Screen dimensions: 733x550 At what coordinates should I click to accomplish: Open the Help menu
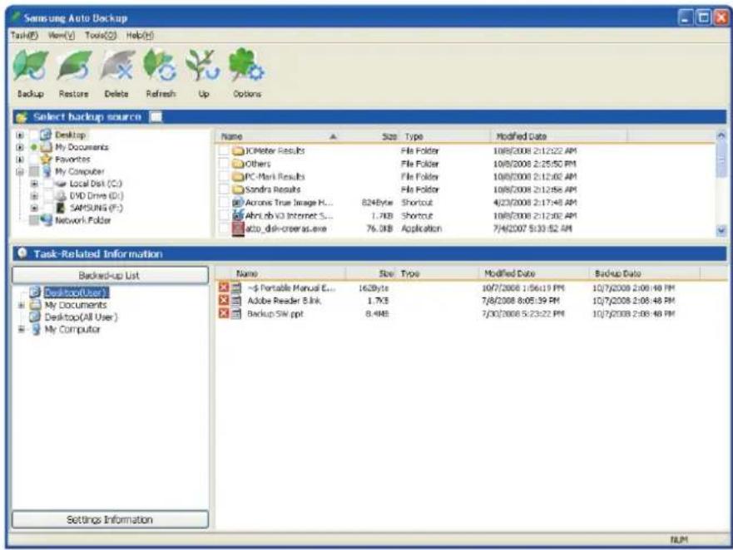click(x=140, y=36)
